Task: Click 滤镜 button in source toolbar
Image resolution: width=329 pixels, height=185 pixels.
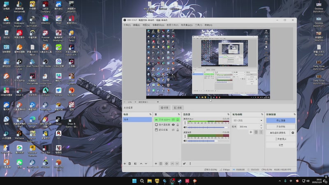Action: [178, 108]
